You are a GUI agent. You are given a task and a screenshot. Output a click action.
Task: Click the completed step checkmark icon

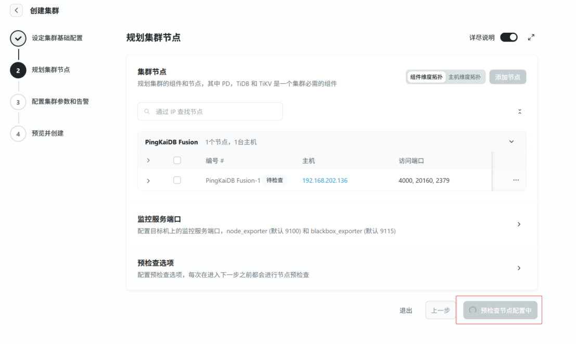[x=18, y=38]
